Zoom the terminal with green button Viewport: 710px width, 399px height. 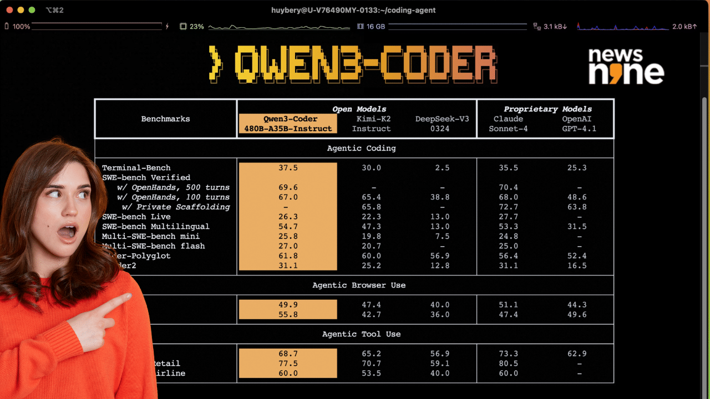coord(32,10)
